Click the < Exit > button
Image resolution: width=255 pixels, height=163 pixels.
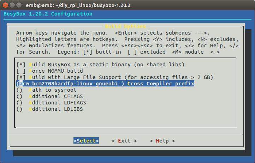click(124, 141)
